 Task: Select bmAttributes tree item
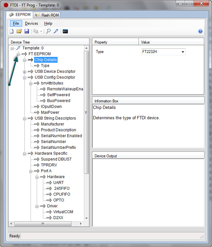point(52,83)
